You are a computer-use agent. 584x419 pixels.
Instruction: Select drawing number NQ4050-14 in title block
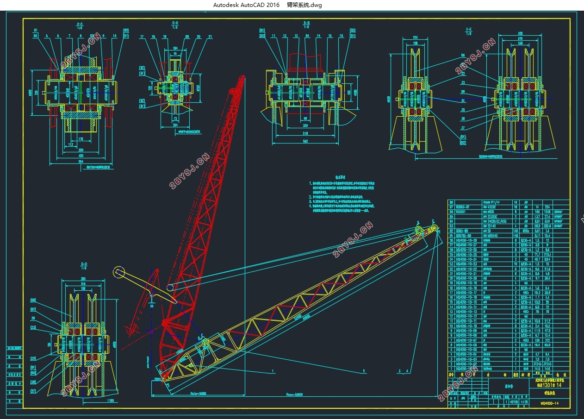click(x=549, y=403)
